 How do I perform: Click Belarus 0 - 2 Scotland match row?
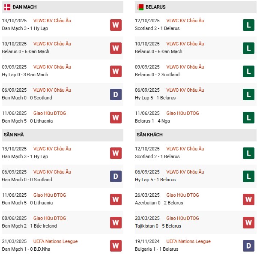click(157, 75)
